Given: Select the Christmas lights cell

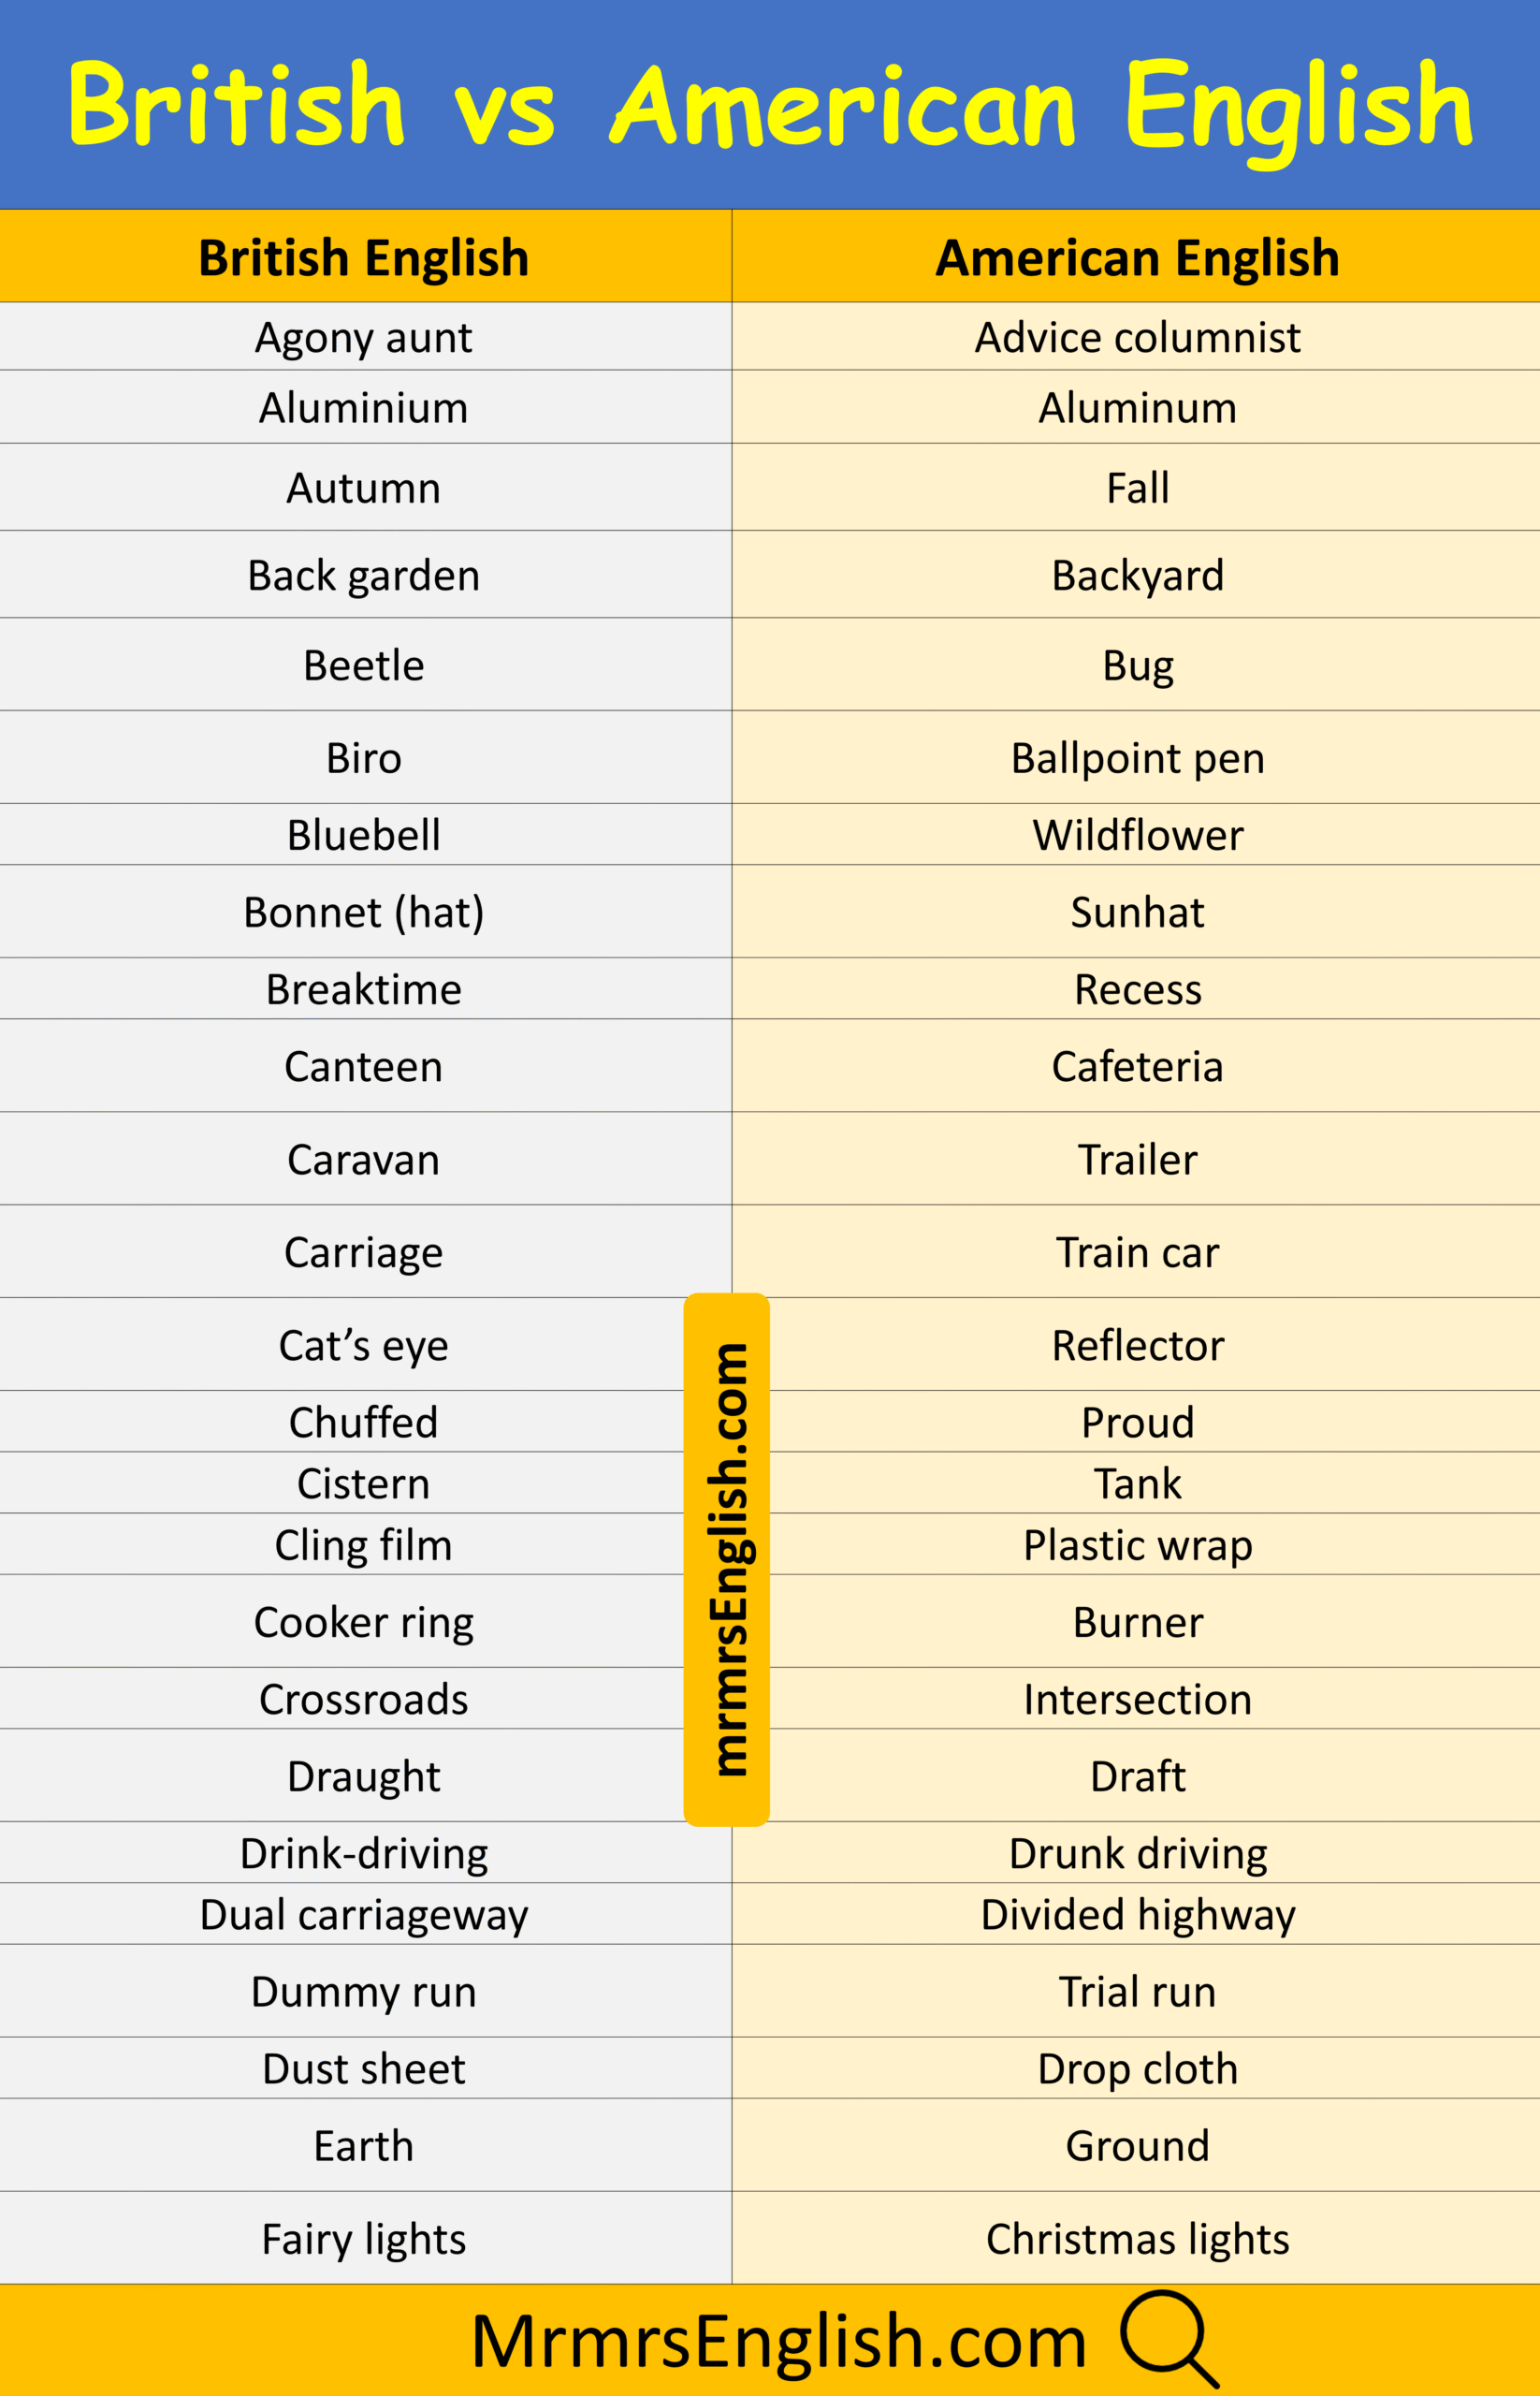Looking at the screenshot, I should pos(1136,2238).
